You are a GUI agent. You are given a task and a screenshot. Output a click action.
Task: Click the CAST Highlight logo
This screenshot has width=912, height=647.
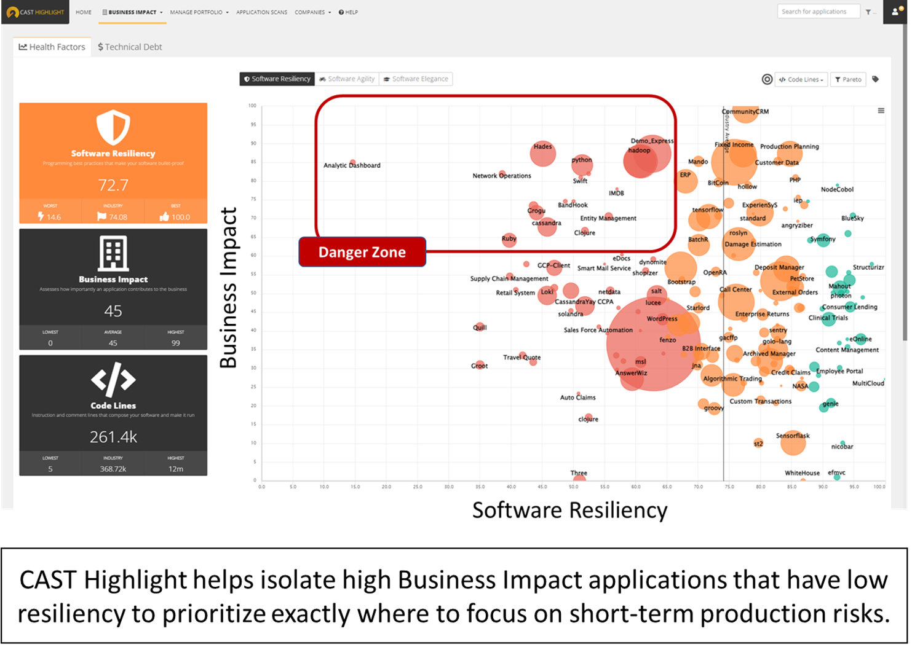[x=35, y=12]
